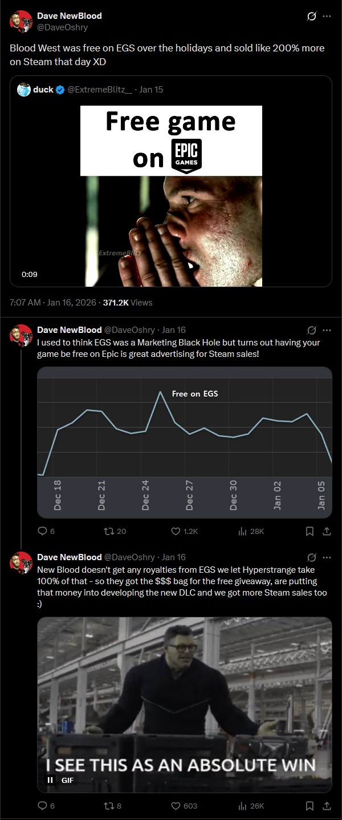Pause the 'Absolute Win' GIF

[x=50, y=780]
